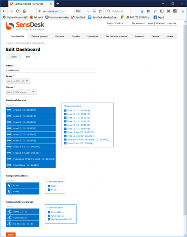Open the Help link

pos(150,23)
